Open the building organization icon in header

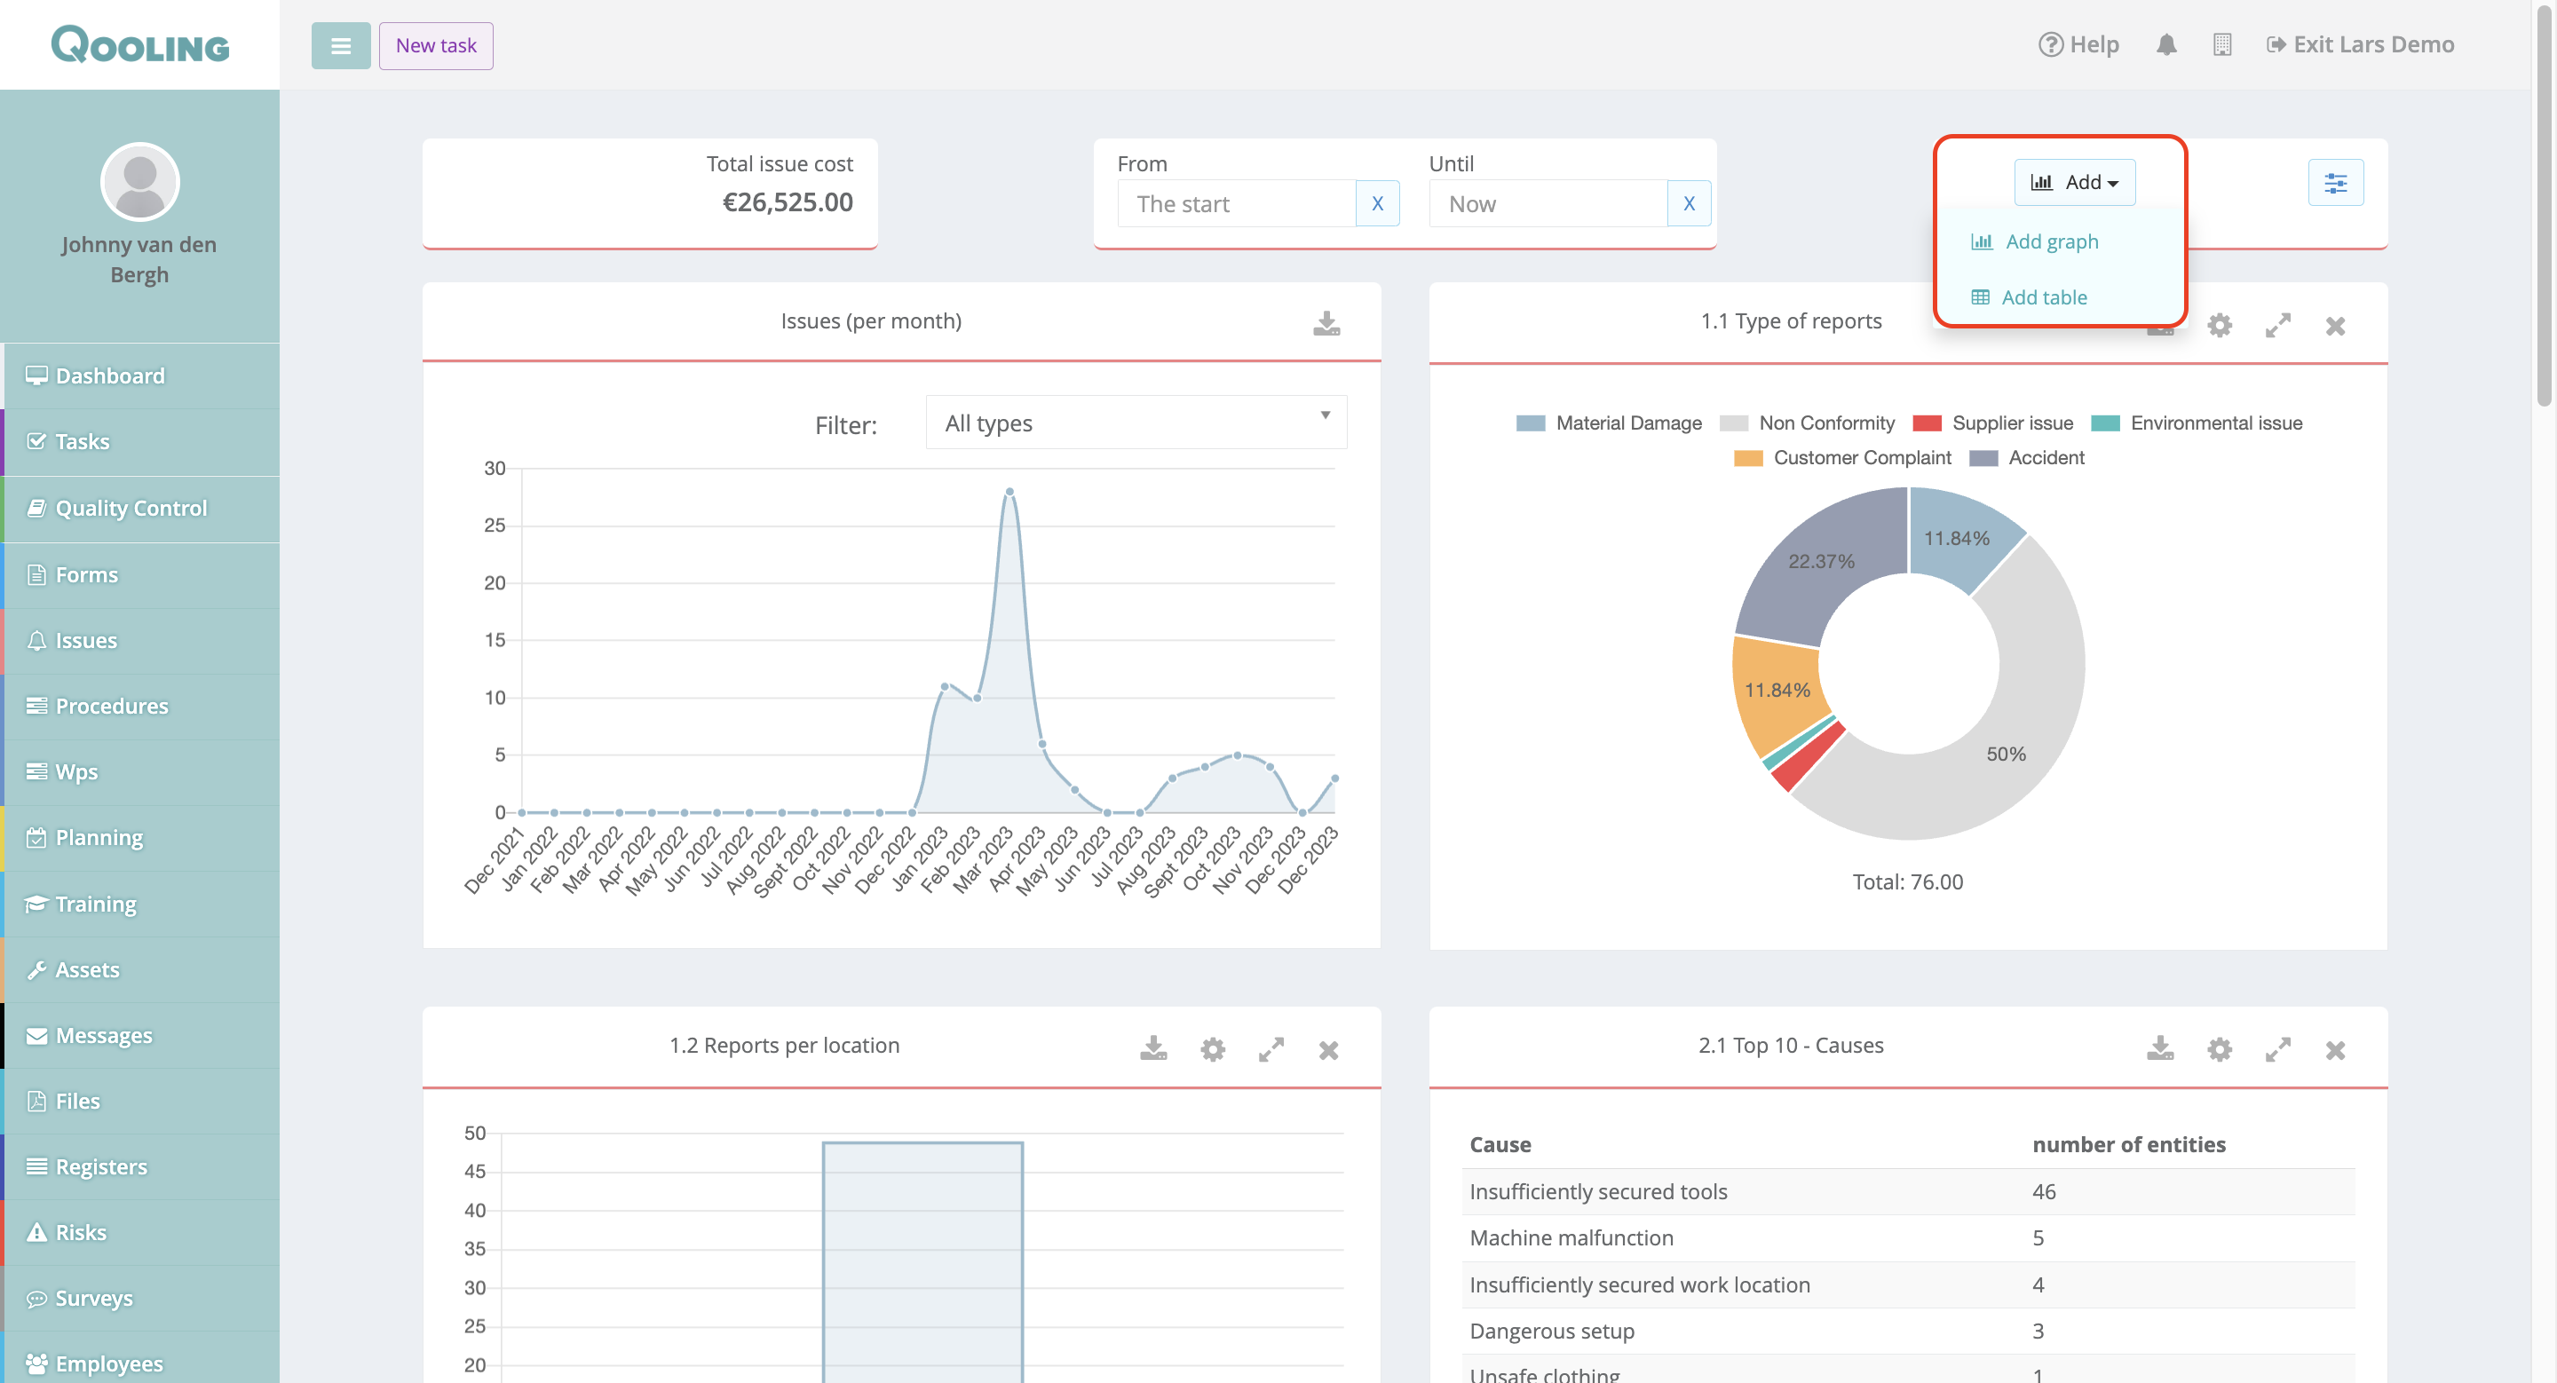pyautogui.click(x=2221, y=44)
